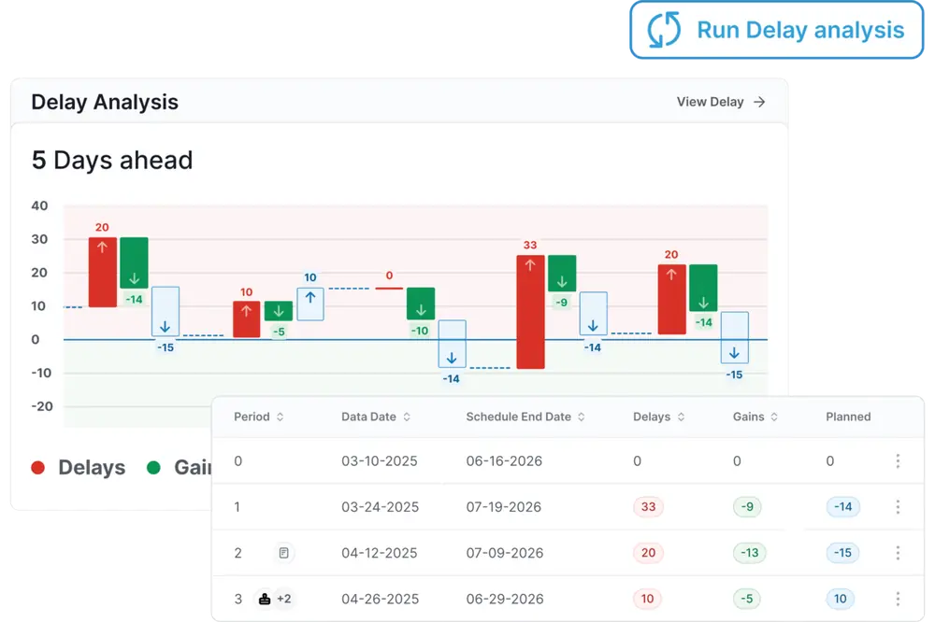935x622 pixels.
Task: Click the Run Delay analysis button
Action: coord(776,30)
